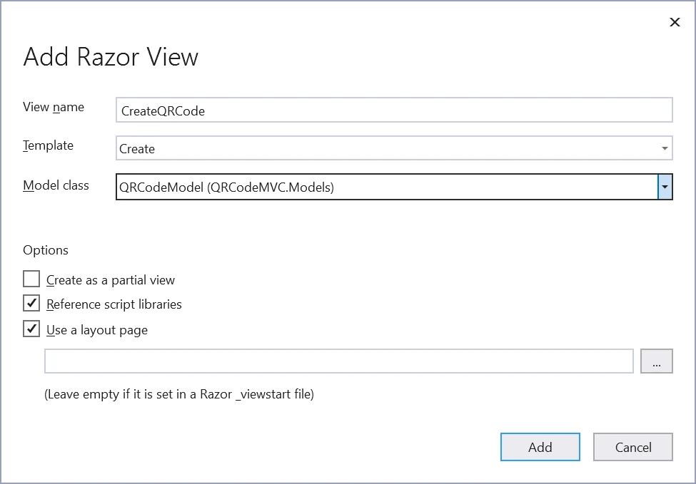Click the Template dropdown arrow
The image size is (696, 484).
tap(665, 149)
